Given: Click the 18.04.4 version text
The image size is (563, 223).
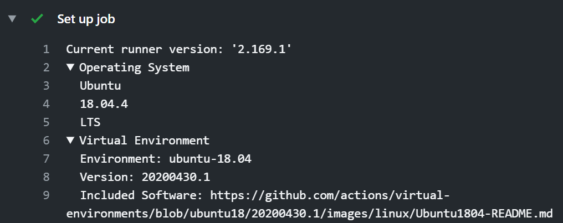Looking at the screenshot, I should [x=104, y=104].
